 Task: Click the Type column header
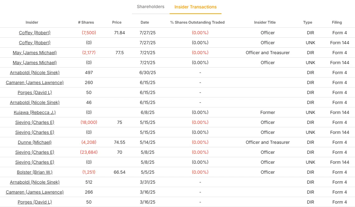308,22
